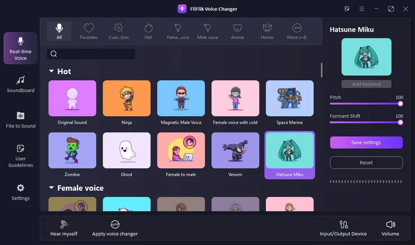Click the search magnifier icon

[x=54, y=54]
